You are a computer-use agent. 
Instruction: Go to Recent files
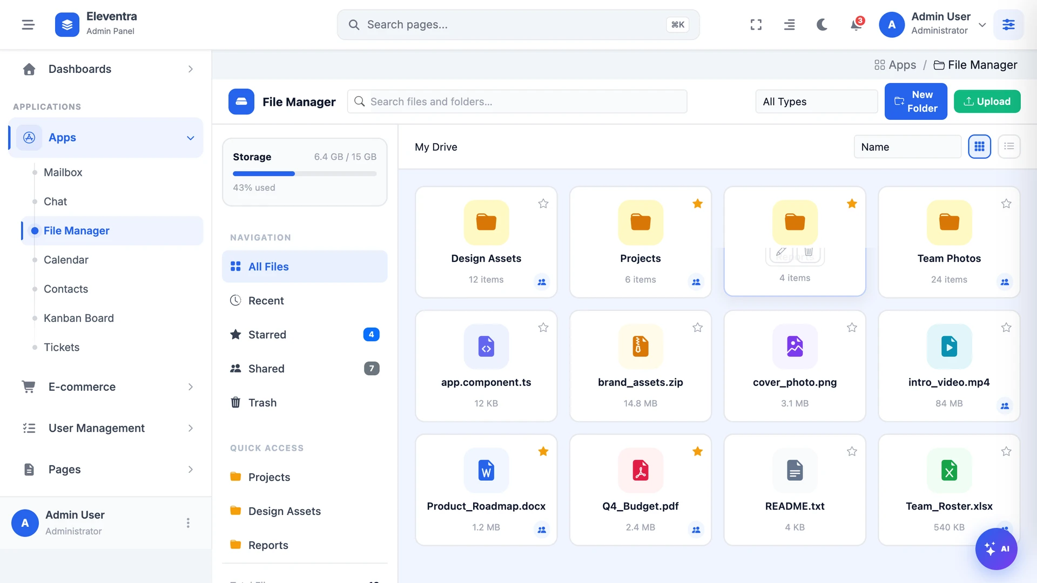click(305, 301)
